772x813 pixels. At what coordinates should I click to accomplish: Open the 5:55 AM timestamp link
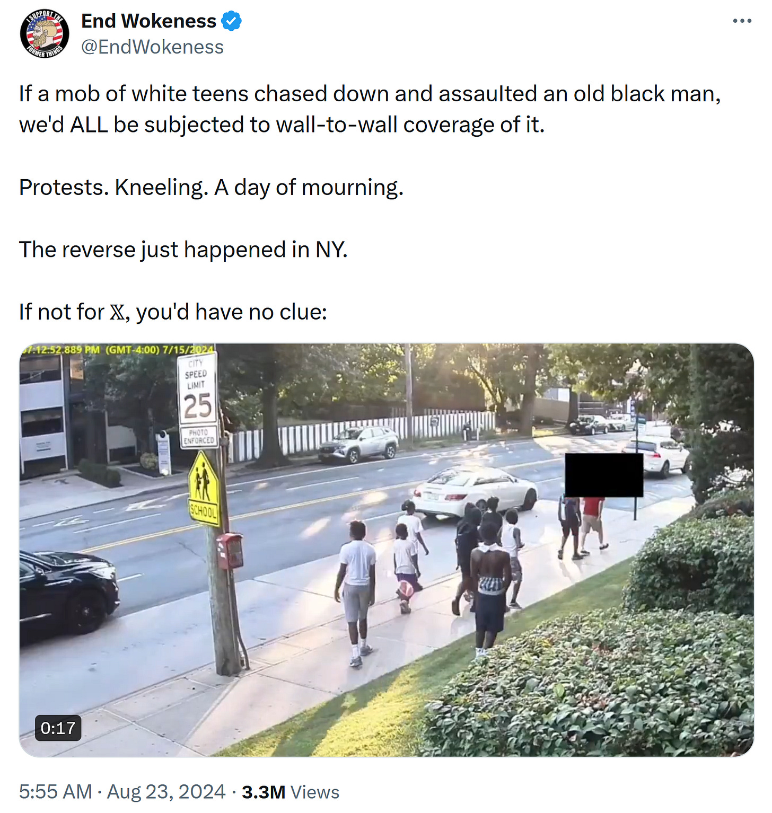pyautogui.click(x=55, y=792)
